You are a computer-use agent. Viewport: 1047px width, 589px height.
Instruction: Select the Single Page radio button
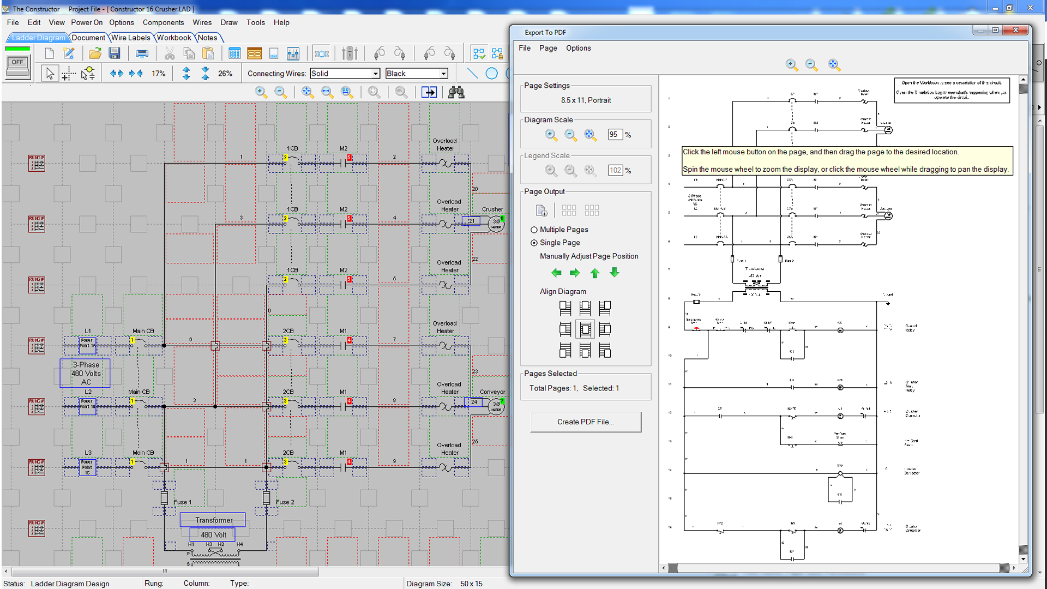534,243
